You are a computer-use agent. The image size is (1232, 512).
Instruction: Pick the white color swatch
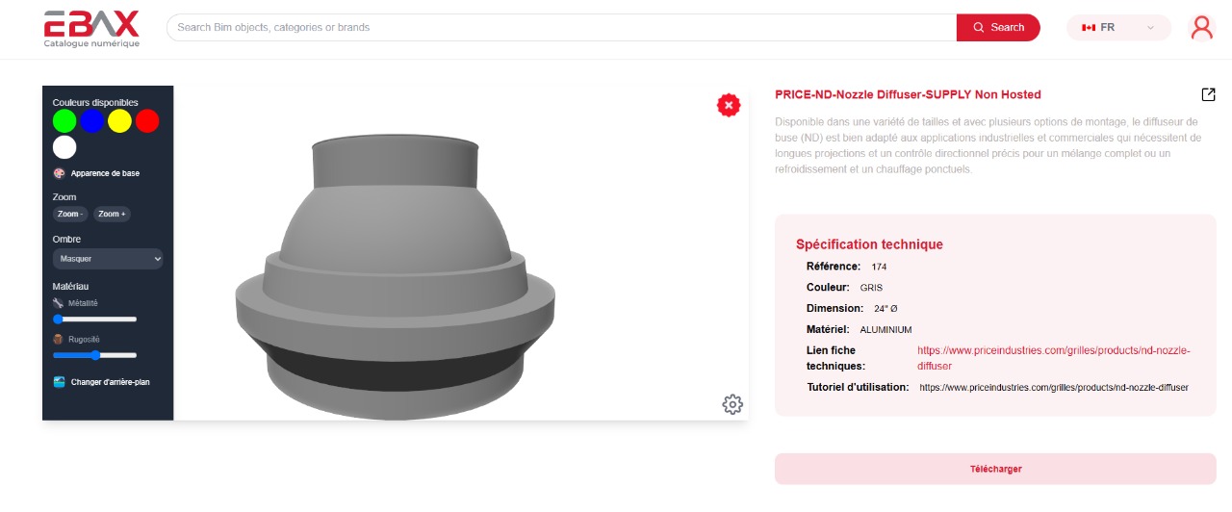coord(64,147)
